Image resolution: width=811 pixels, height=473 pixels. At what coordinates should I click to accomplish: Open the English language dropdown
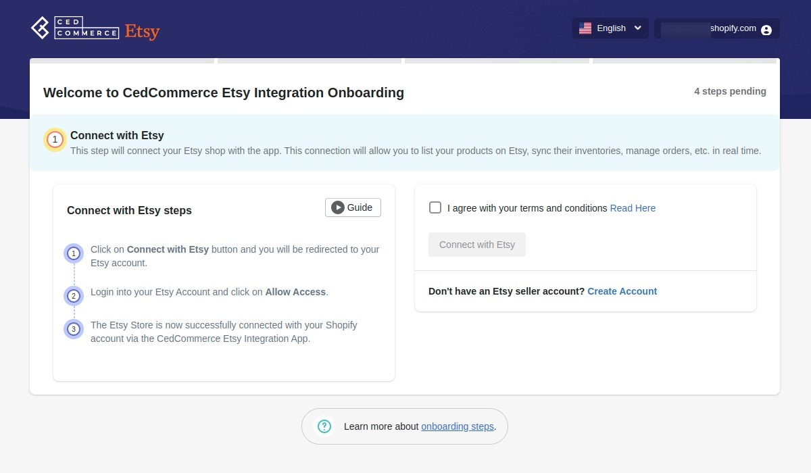610,28
